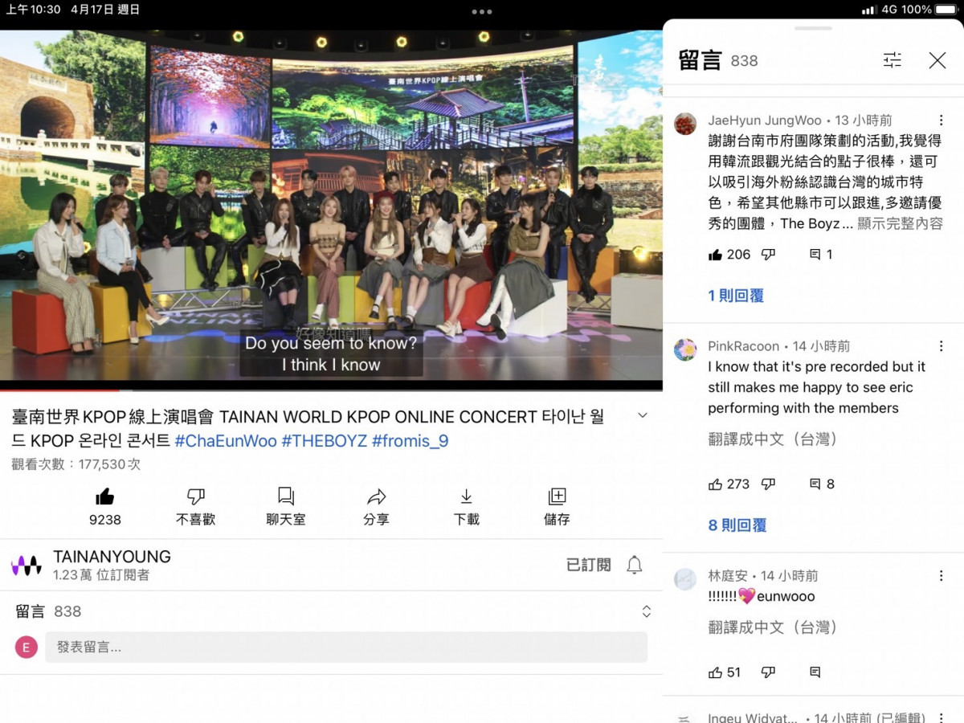Like JaeHyun JungWoo's comment with 206 likes
Screen dimensions: 964x723
(x=715, y=255)
